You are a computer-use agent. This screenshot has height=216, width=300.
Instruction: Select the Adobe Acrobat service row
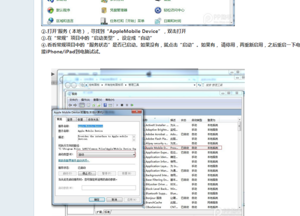coord(182,134)
